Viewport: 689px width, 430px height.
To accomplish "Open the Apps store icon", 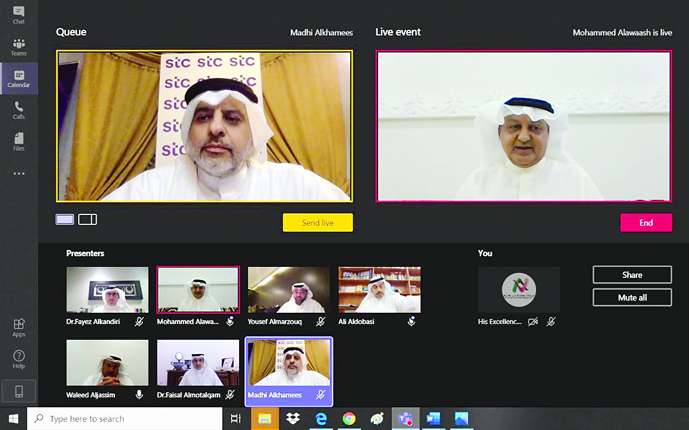I will (19, 327).
